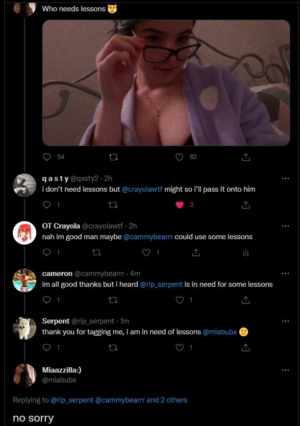Unlike qasty's reply showing 3 likes
This screenshot has width=300, height=426.
[x=179, y=205]
